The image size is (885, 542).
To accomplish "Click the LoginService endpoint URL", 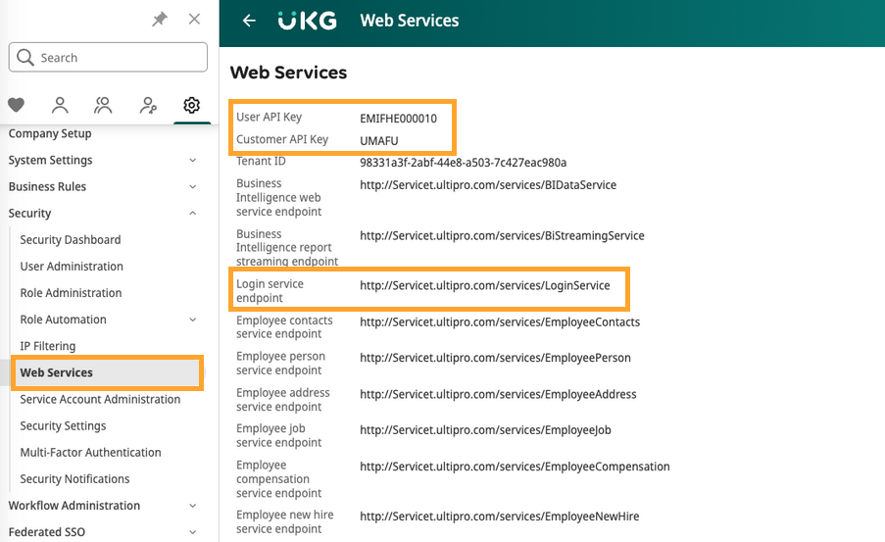I will [485, 285].
